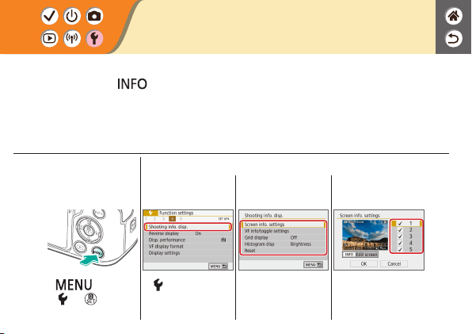Click the return back arrow icon
The height and width of the screenshot is (334, 472).
click(x=453, y=39)
